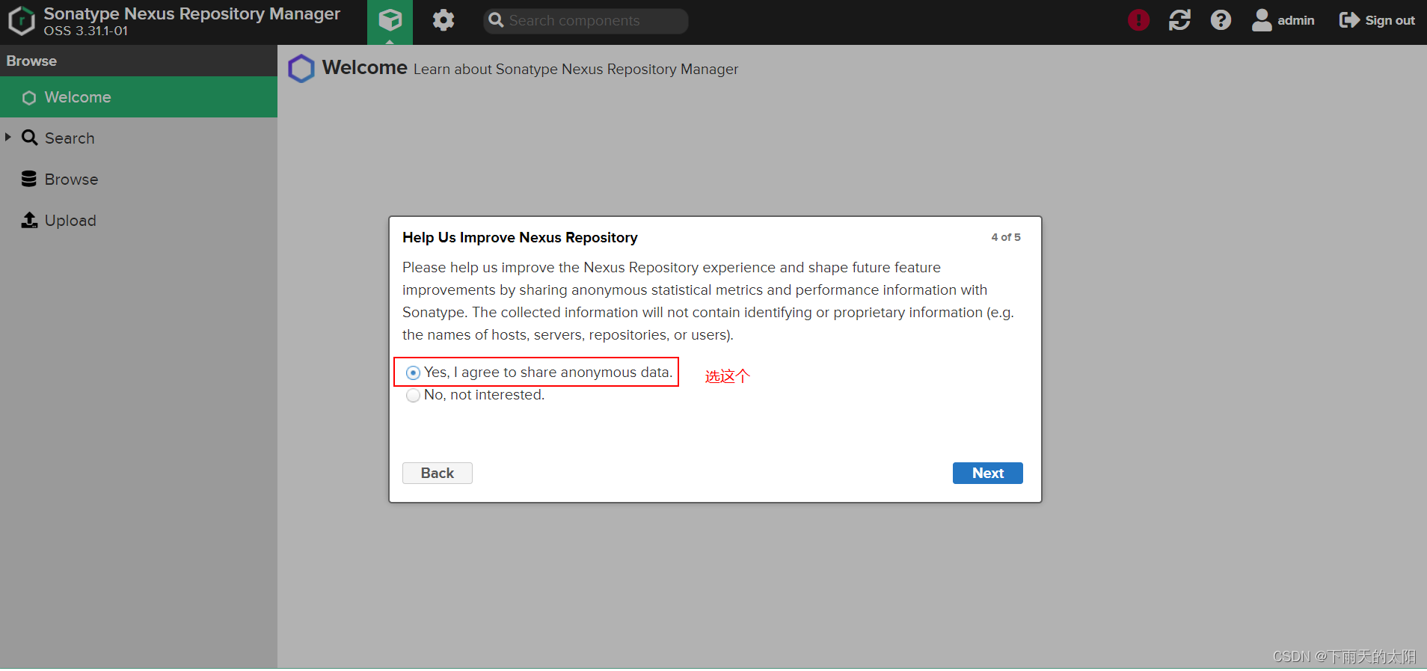
Task: Click Sonatype Nexus Repository Manager title
Action: click(x=191, y=13)
